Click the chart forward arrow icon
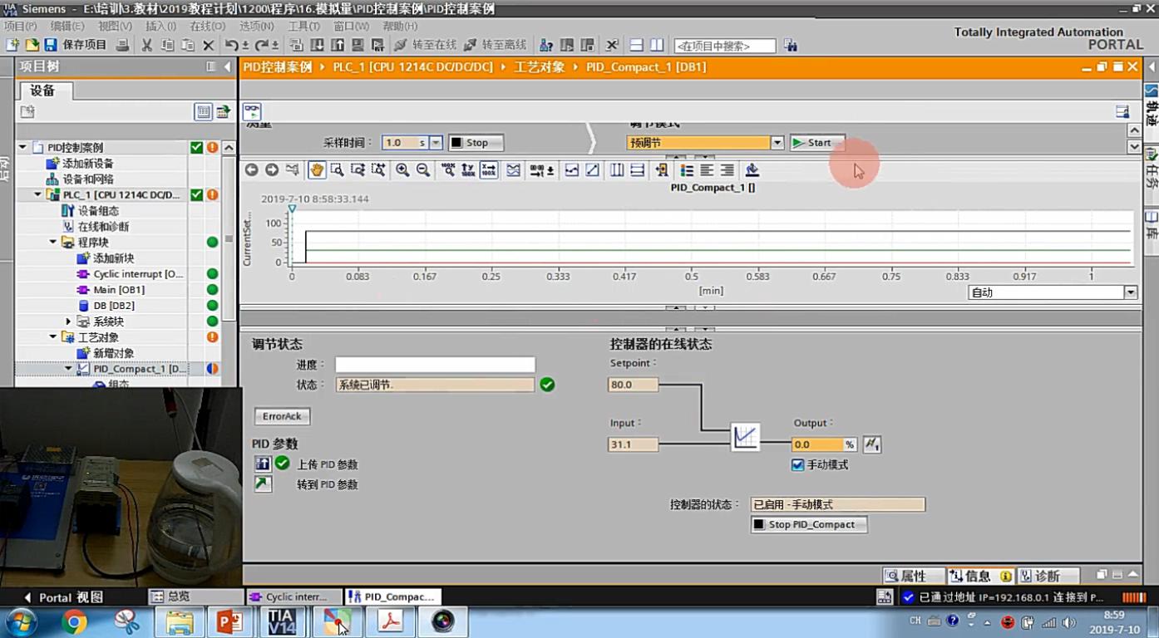Viewport: 1159px width, 638px height. point(272,169)
